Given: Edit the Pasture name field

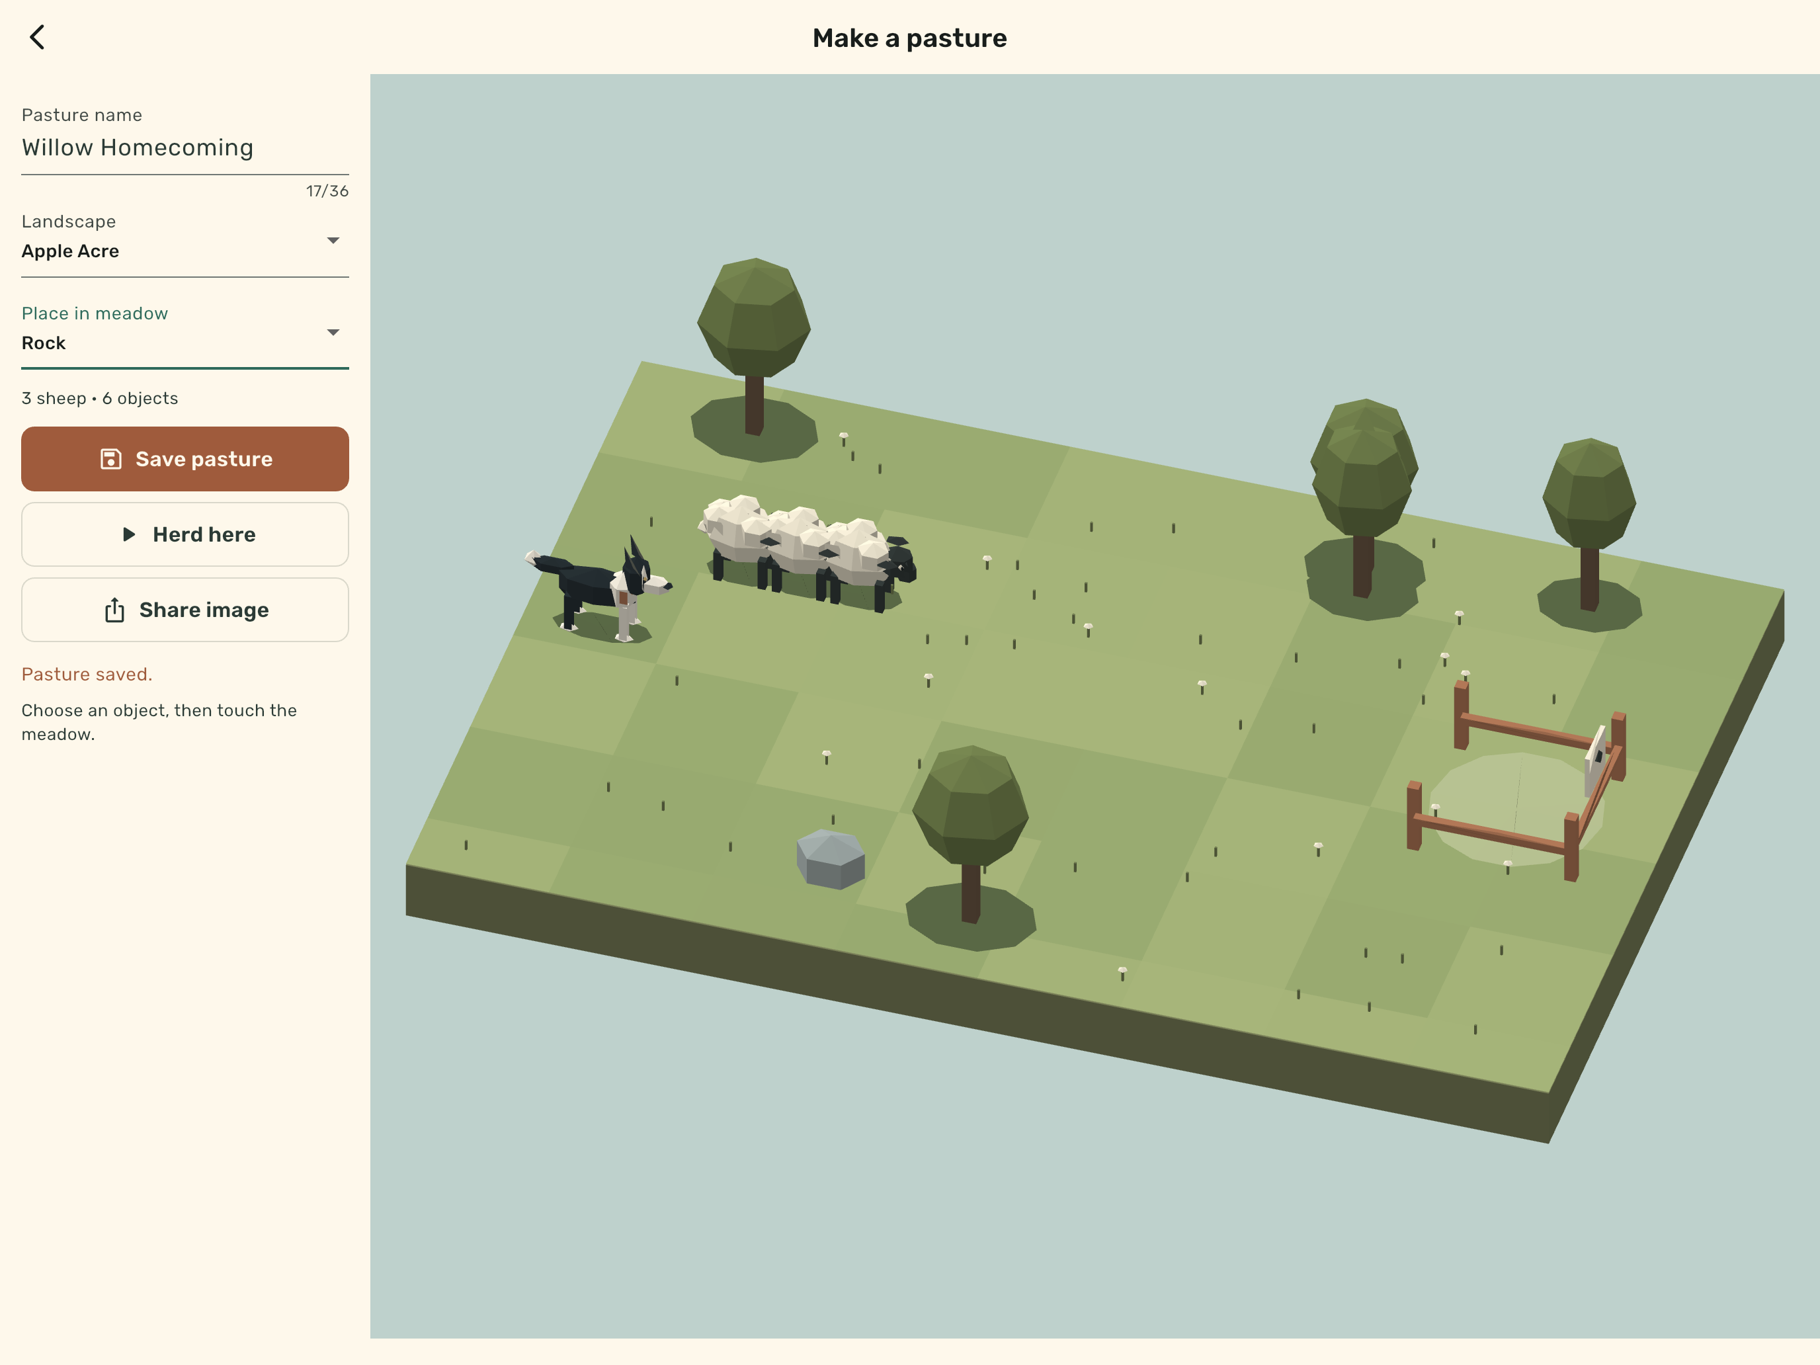Looking at the screenshot, I should click(185, 148).
